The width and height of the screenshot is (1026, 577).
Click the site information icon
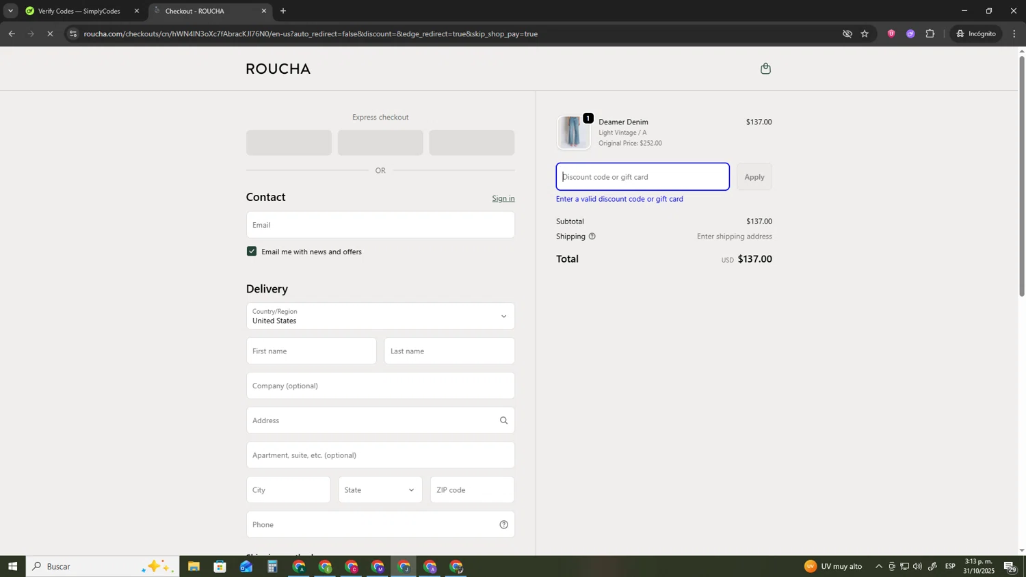point(74,33)
